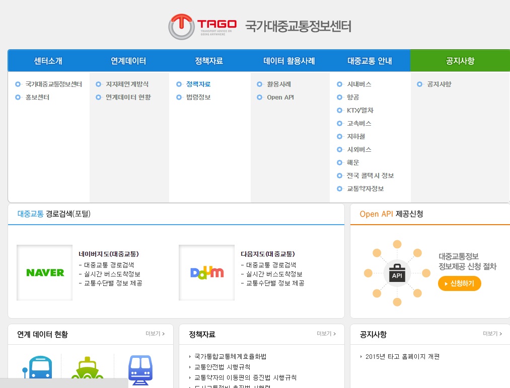The image size is (510, 388).
Task: Open 교통약자정보 link
Action: pyautogui.click(x=366, y=188)
